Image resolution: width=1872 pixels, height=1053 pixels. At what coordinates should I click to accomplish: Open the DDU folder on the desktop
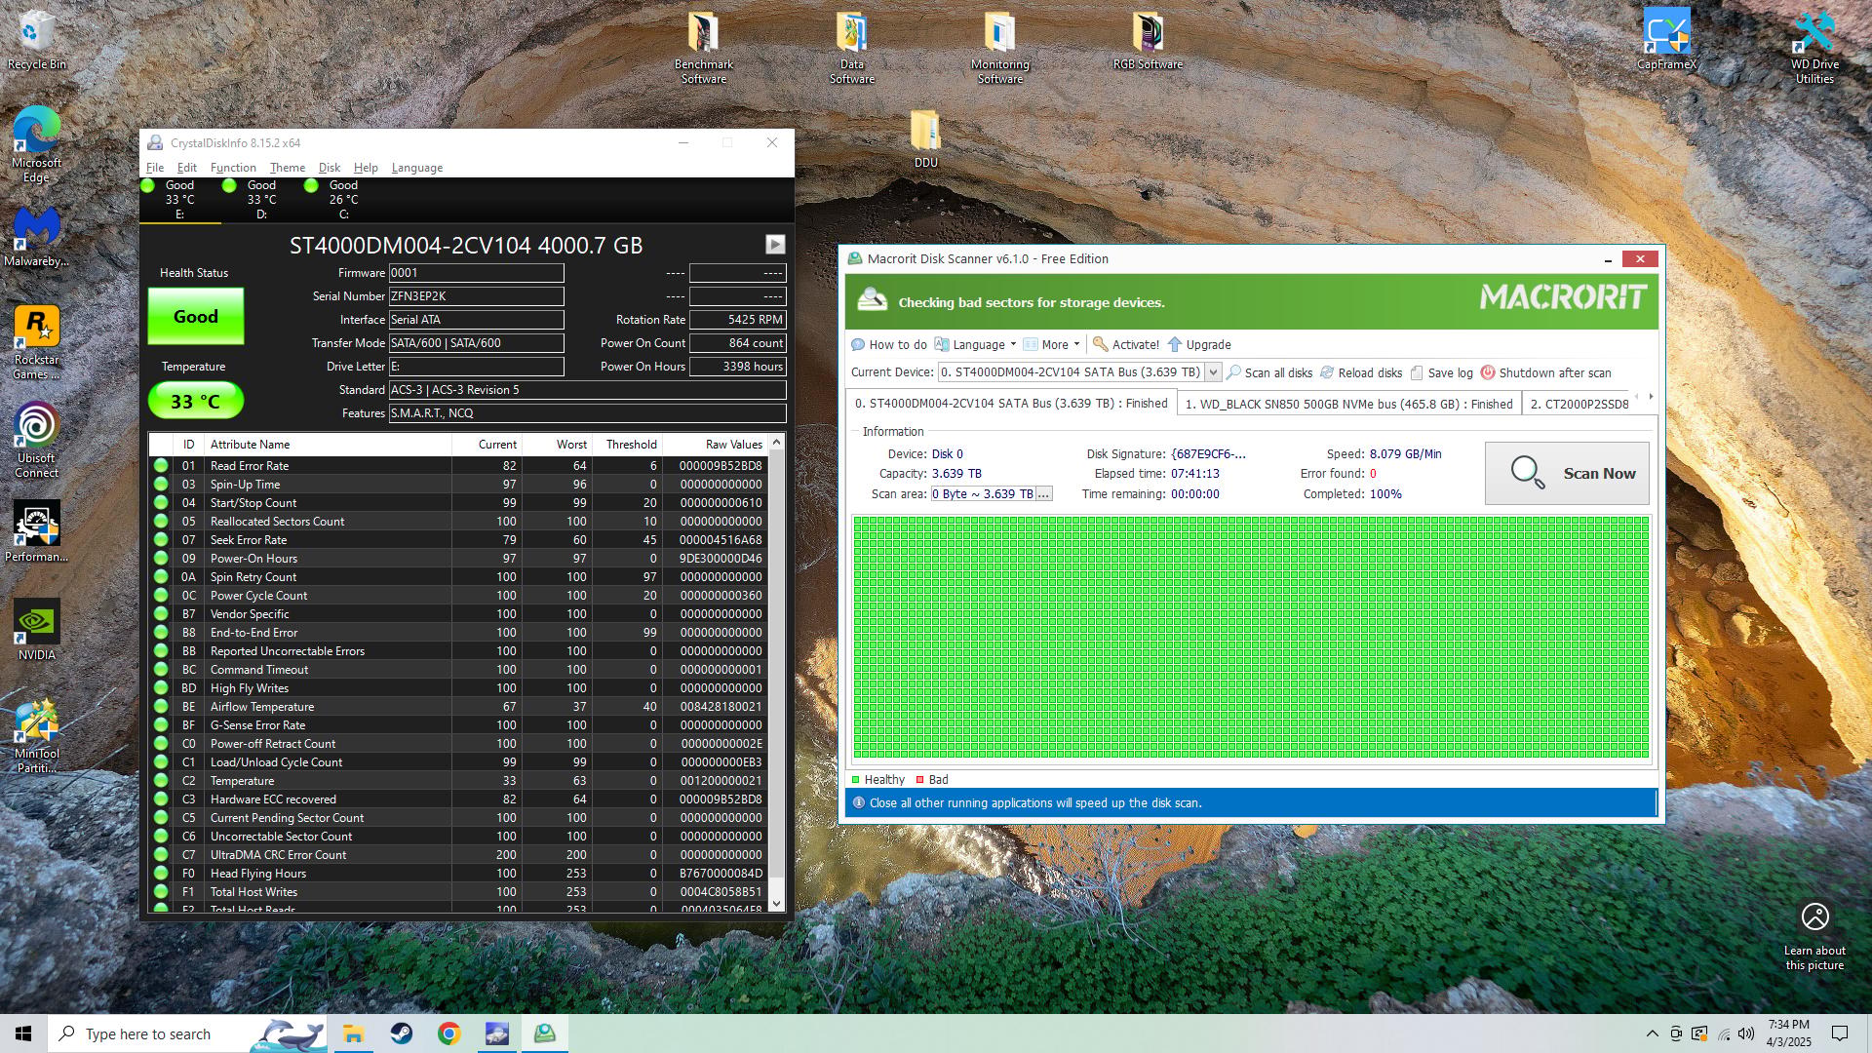point(925,138)
